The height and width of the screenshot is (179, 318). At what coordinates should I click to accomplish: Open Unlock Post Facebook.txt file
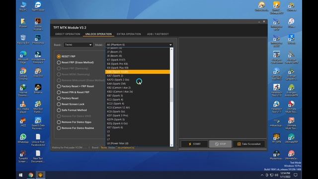(x=38, y=140)
